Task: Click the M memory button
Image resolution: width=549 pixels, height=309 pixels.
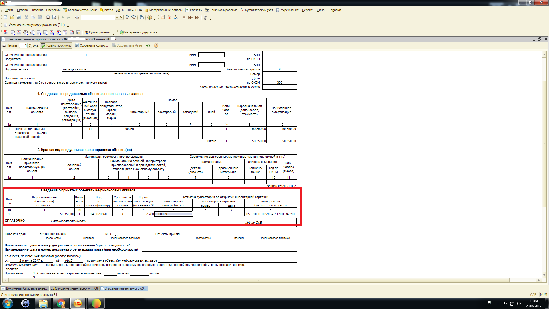Action: point(184,18)
